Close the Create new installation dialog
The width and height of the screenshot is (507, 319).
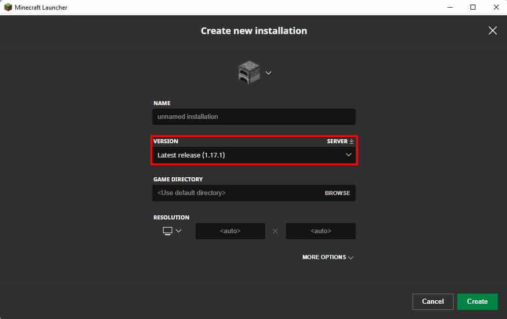[x=492, y=30]
